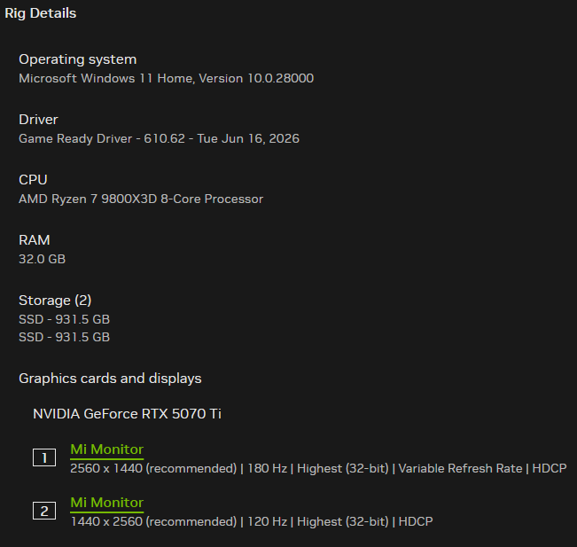577x547 pixels.
Task: Click the display number 1 box icon
Action: point(44,457)
